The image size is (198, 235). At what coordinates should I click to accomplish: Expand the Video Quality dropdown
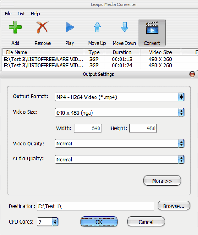[x=181, y=143]
